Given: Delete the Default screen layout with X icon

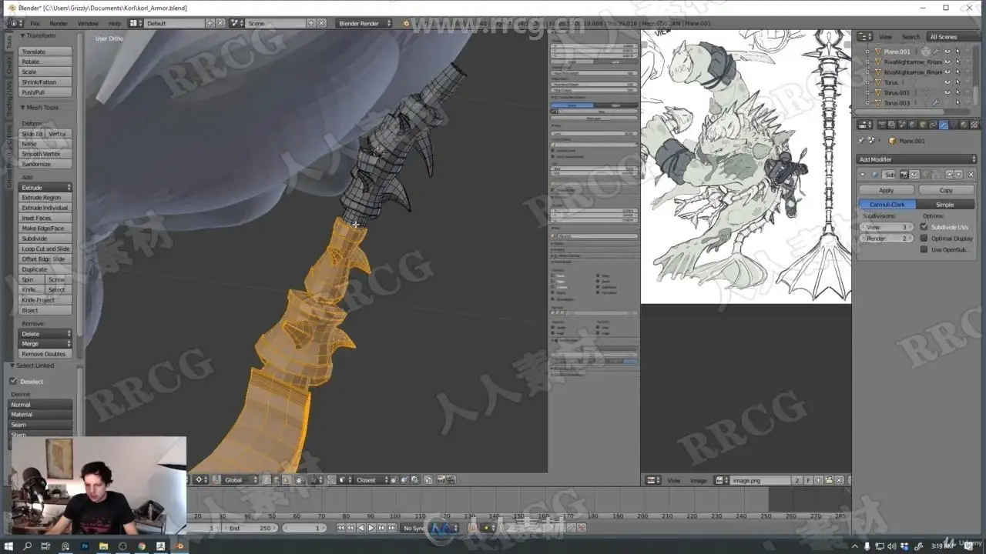Looking at the screenshot, I should pos(220,23).
